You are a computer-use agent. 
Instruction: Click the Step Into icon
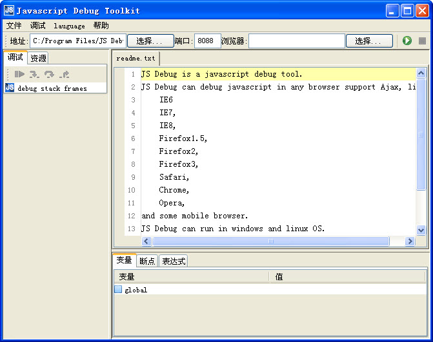(34, 74)
